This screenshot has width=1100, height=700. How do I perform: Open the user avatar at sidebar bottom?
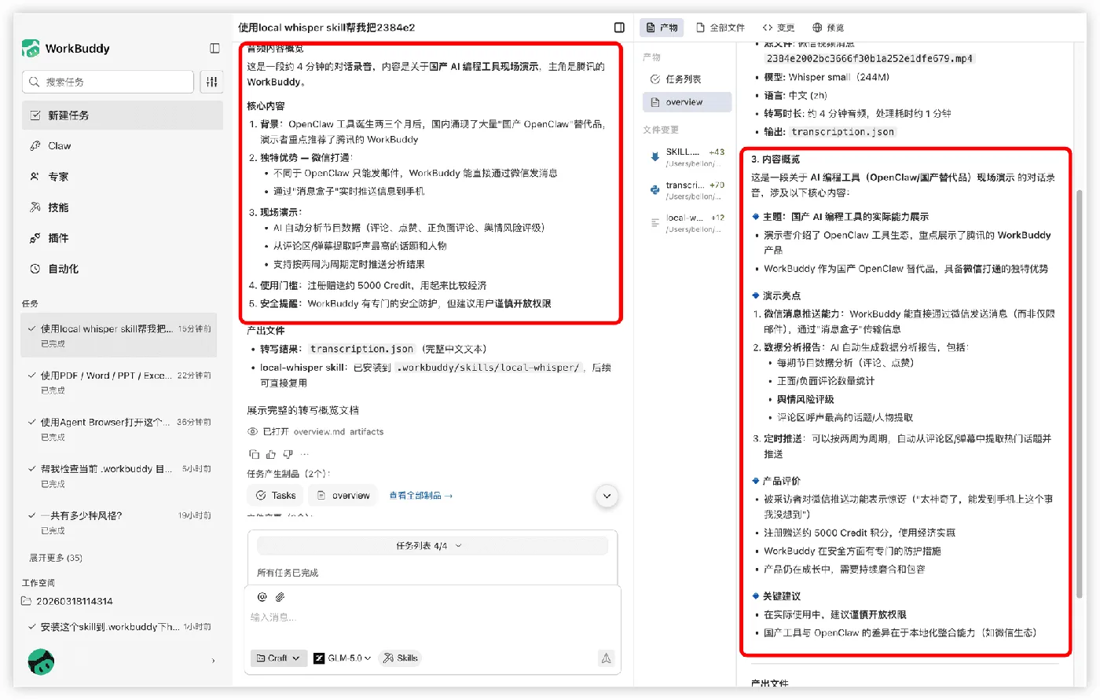(41, 662)
